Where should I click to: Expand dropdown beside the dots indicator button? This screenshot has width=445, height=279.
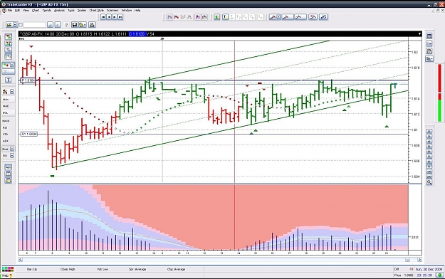click(12, 65)
